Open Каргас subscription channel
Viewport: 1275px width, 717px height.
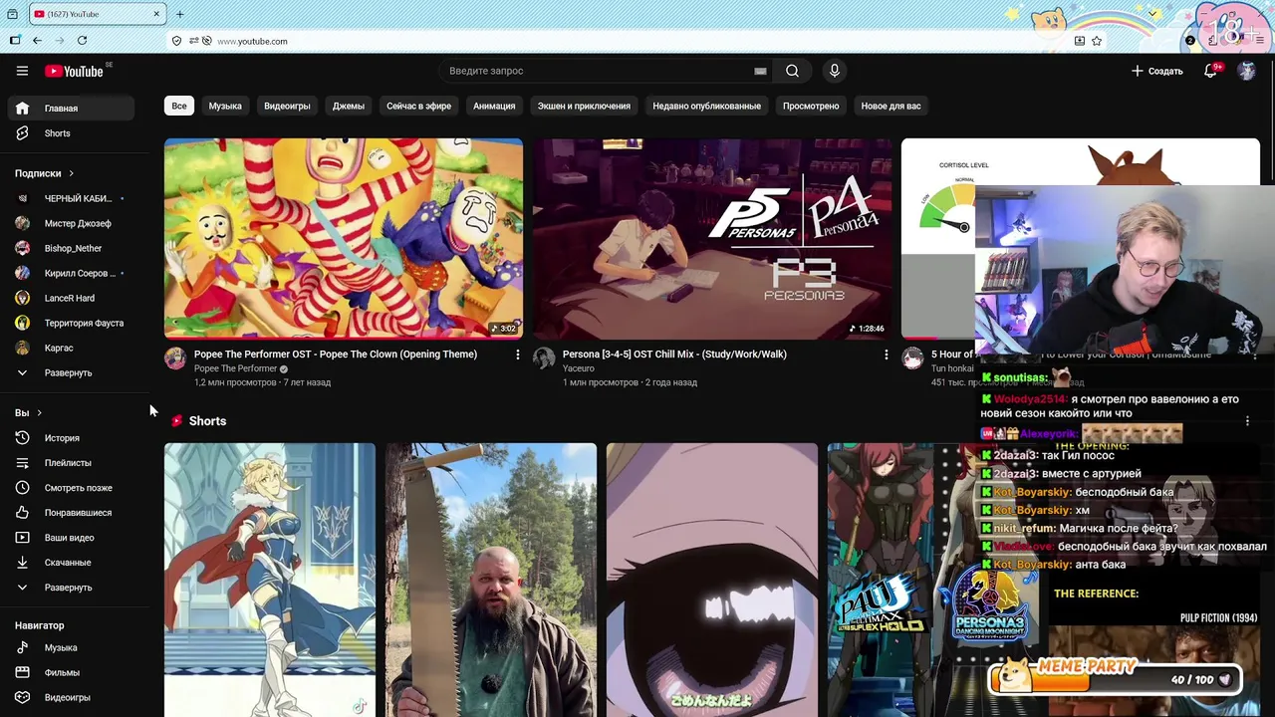[71, 348]
